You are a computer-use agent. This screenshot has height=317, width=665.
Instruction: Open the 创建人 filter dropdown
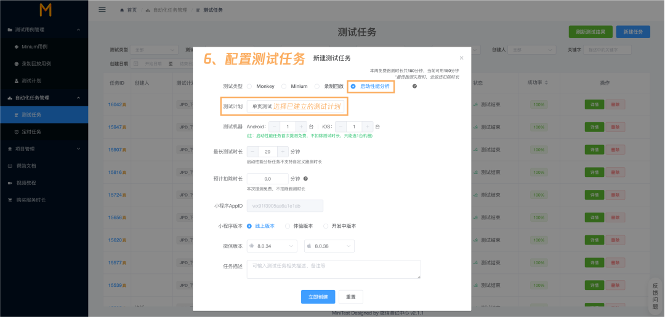[x=532, y=50]
